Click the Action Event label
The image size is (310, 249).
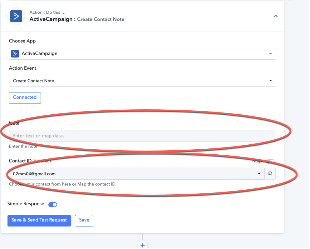[x=22, y=68]
